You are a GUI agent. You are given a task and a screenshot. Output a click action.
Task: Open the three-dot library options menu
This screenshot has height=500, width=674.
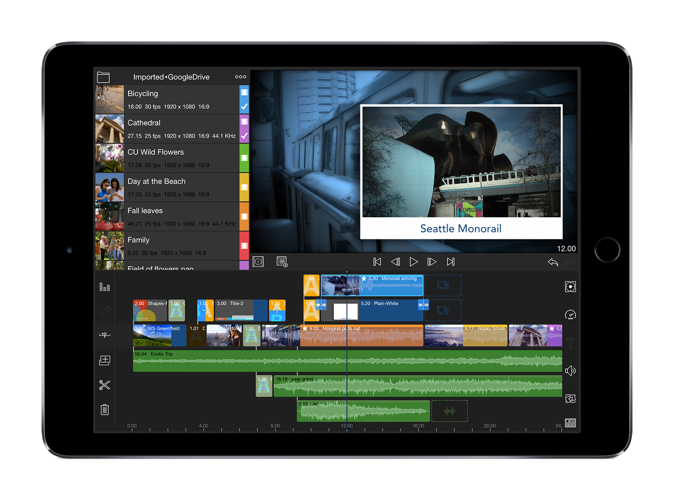(x=240, y=77)
